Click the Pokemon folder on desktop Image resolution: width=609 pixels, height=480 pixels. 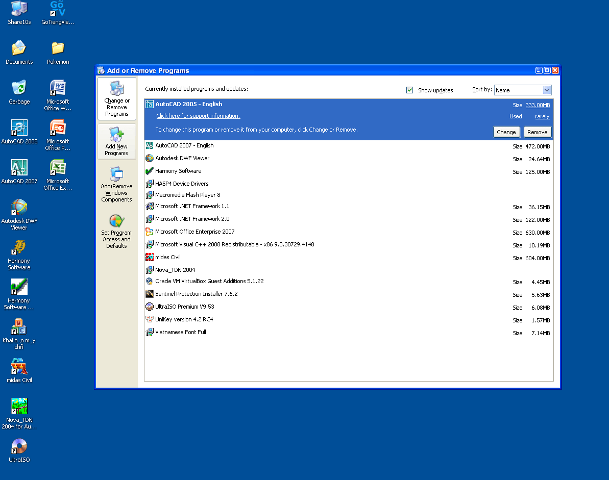coord(58,52)
